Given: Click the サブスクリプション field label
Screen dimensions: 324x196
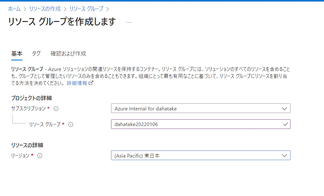Looking at the screenshot, I should (28, 108).
